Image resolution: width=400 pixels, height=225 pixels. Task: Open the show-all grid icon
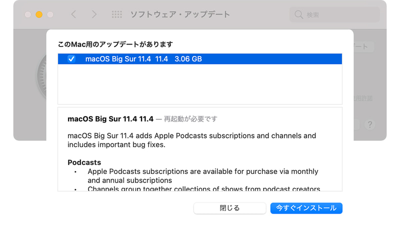[117, 14]
